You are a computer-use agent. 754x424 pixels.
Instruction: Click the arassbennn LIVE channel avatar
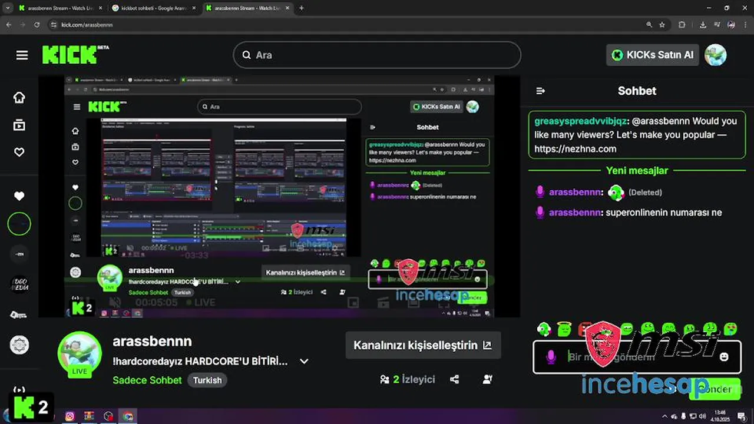coord(80,354)
